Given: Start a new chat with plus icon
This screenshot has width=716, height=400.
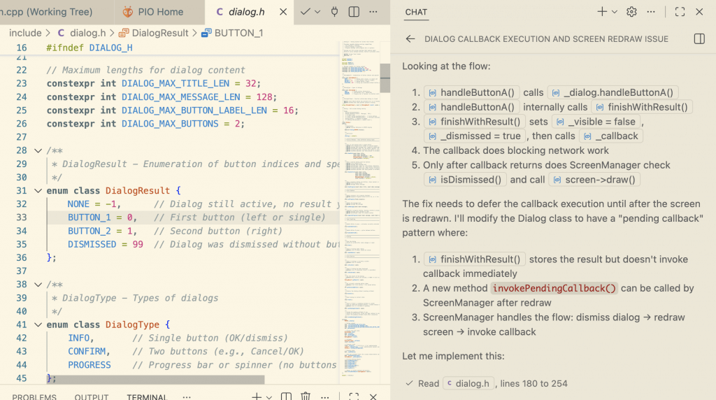Looking at the screenshot, I should click(601, 12).
